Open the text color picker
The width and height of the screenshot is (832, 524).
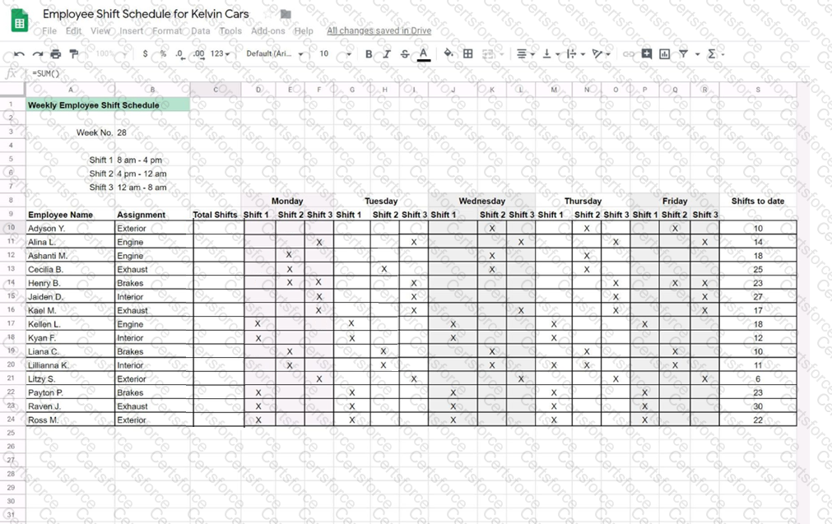coord(423,54)
